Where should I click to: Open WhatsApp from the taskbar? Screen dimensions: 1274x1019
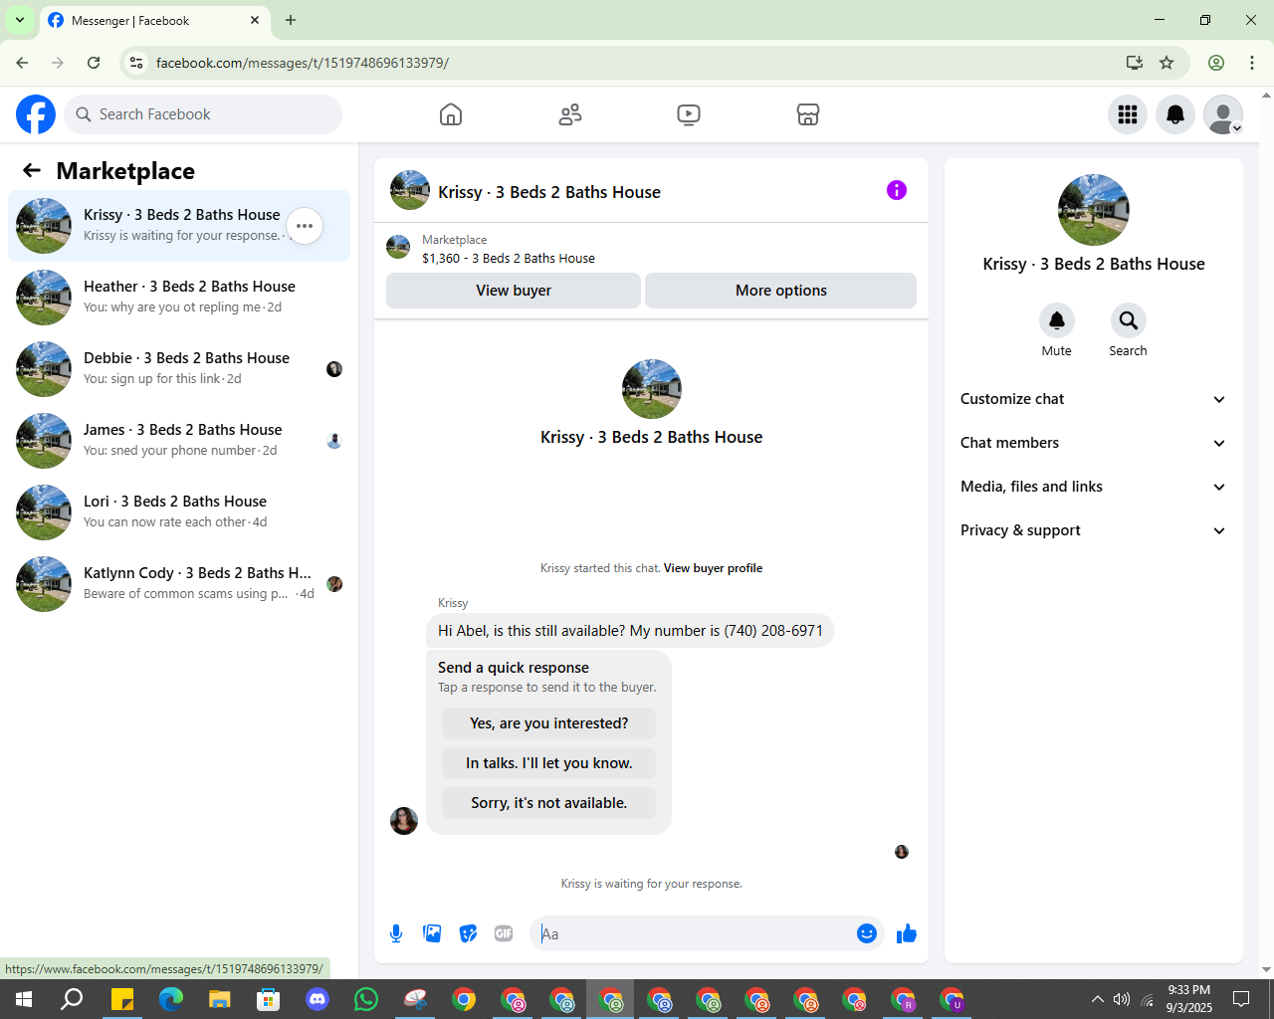point(366,999)
